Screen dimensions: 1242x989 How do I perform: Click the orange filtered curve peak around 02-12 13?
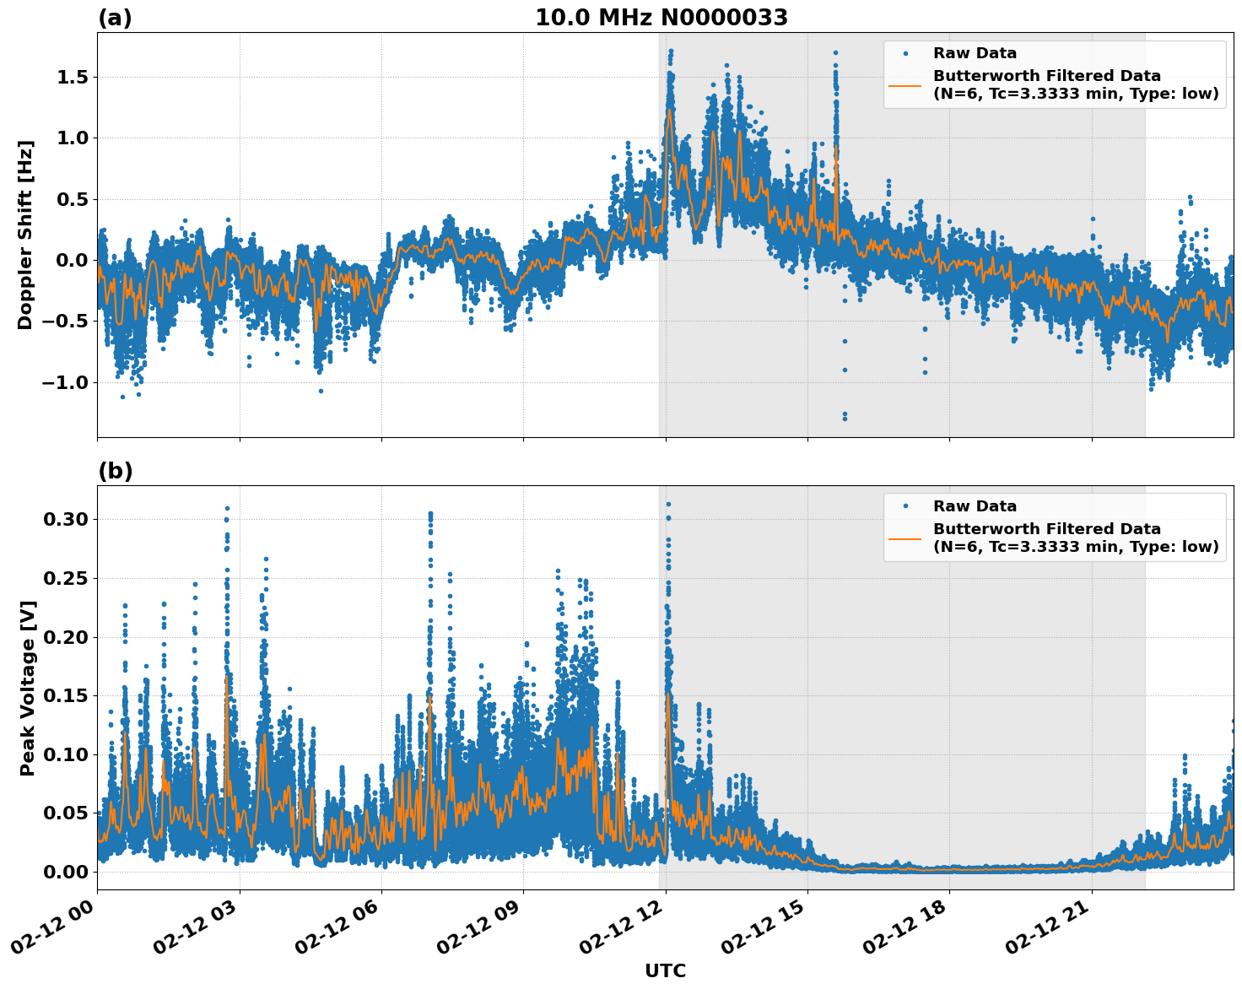pos(713,131)
